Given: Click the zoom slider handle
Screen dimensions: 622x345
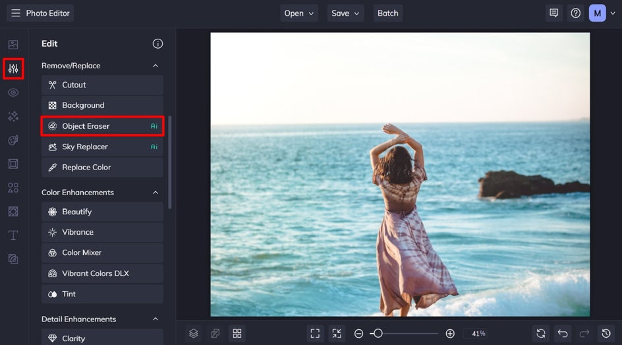Looking at the screenshot, I should 378,334.
